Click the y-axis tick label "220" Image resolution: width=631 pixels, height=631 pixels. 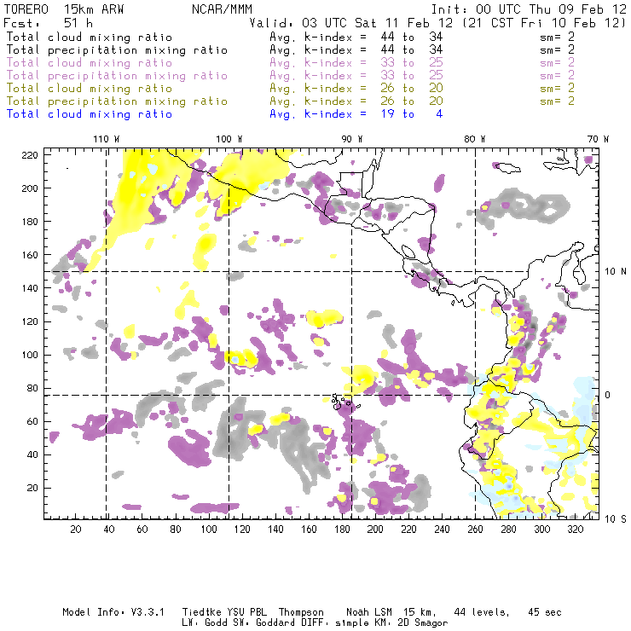click(x=30, y=155)
